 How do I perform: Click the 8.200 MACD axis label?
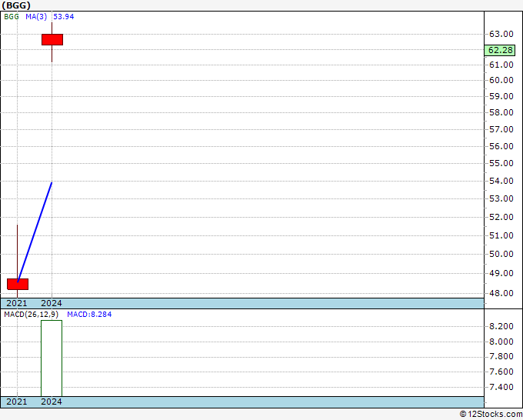[501, 326]
